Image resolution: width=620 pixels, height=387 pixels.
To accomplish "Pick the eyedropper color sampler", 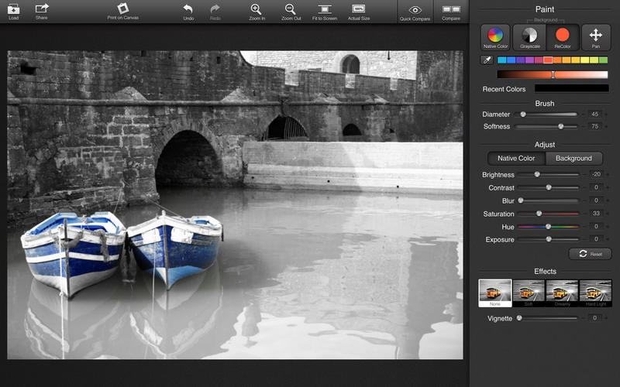I will pos(487,60).
